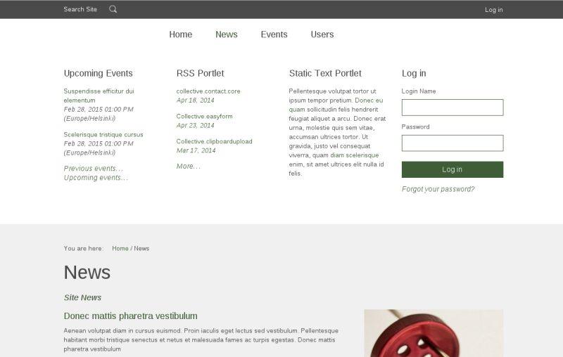Follow the 'diam scelerisque' link in static text

[x=355, y=155]
